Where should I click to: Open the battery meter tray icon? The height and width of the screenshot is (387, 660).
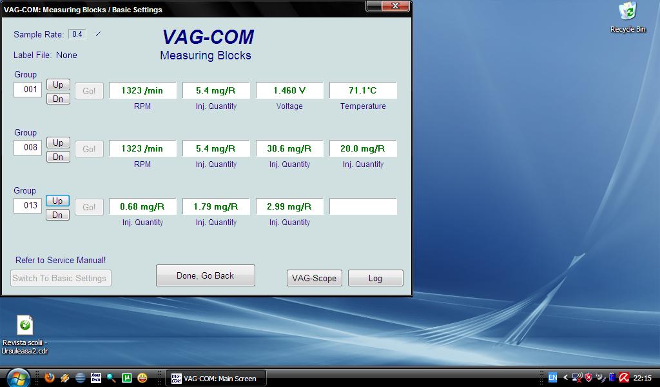tap(612, 378)
